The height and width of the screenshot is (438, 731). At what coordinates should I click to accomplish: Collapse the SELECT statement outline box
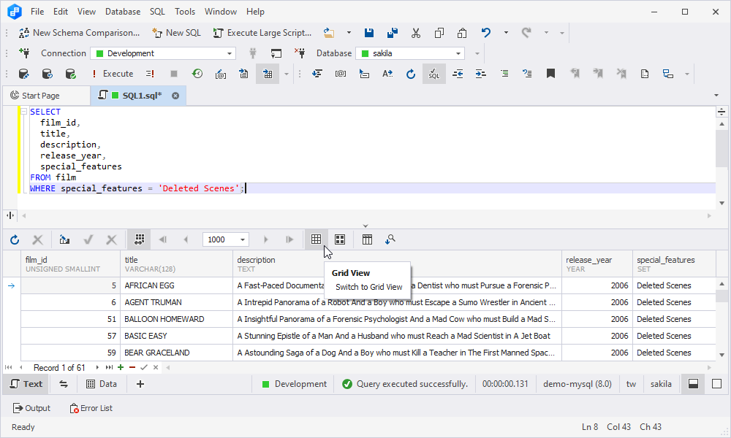click(x=24, y=112)
